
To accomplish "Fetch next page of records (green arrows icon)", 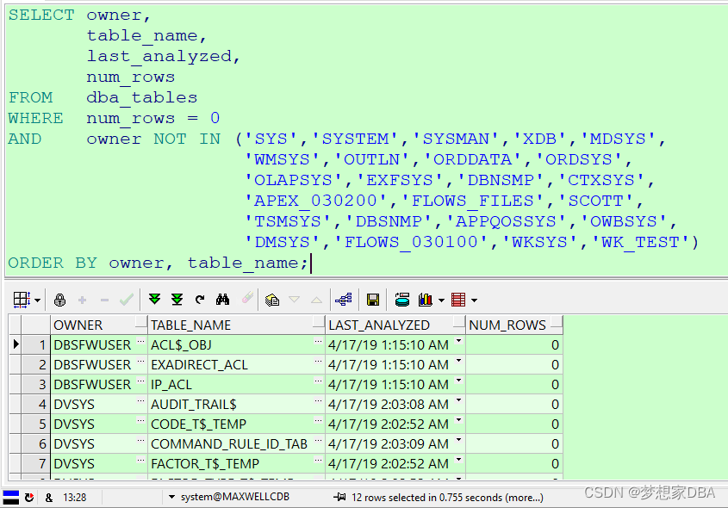I will (154, 297).
